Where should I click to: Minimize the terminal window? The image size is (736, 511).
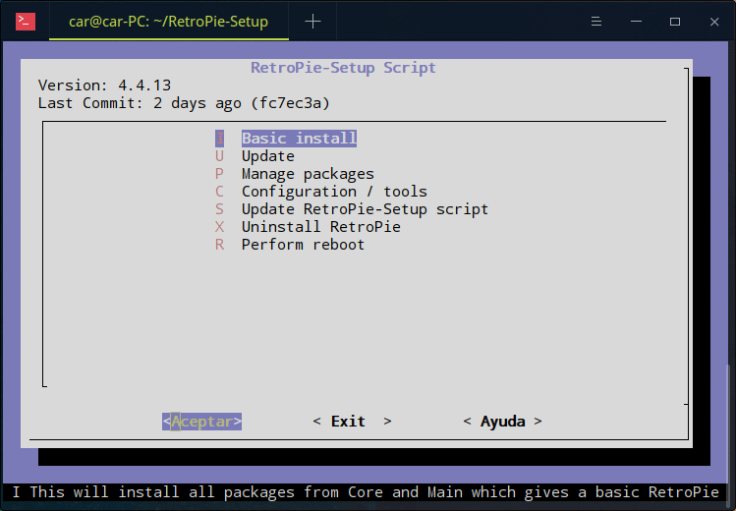(x=636, y=21)
